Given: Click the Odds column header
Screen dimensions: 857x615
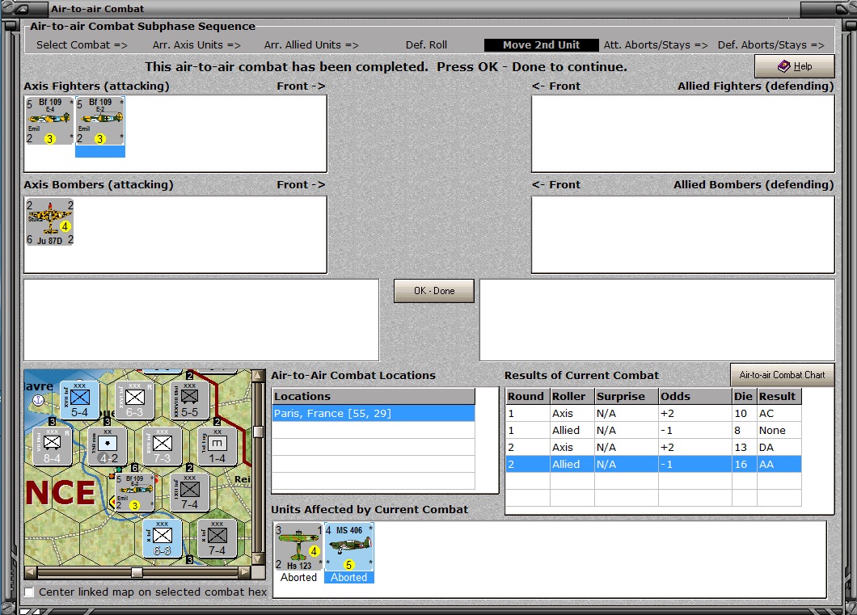Looking at the screenshot, I should [x=695, y=397].
